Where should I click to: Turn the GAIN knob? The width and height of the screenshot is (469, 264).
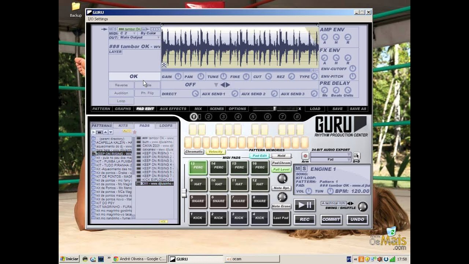pos(178,76)
